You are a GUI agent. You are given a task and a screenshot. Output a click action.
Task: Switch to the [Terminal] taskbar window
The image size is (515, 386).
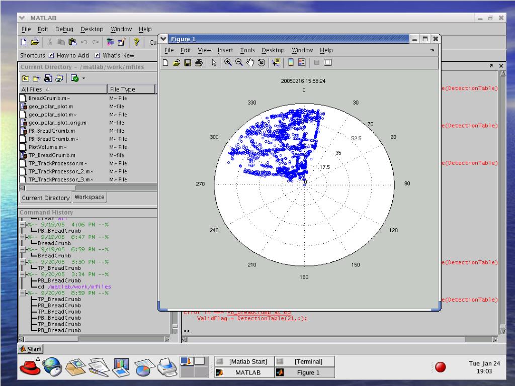pos(305,361)
